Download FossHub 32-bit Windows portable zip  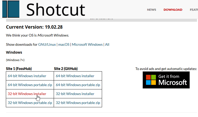click(30, 103)
